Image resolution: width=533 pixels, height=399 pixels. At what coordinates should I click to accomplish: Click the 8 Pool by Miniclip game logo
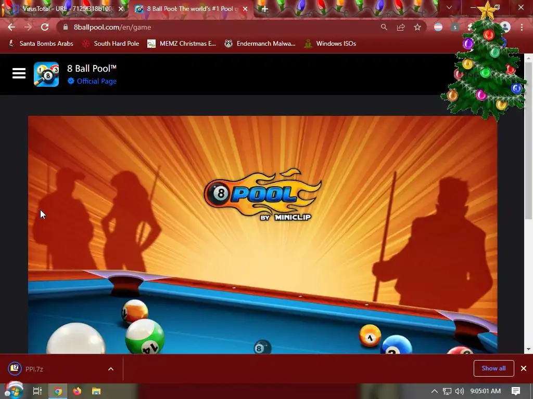tap(262, 195)
